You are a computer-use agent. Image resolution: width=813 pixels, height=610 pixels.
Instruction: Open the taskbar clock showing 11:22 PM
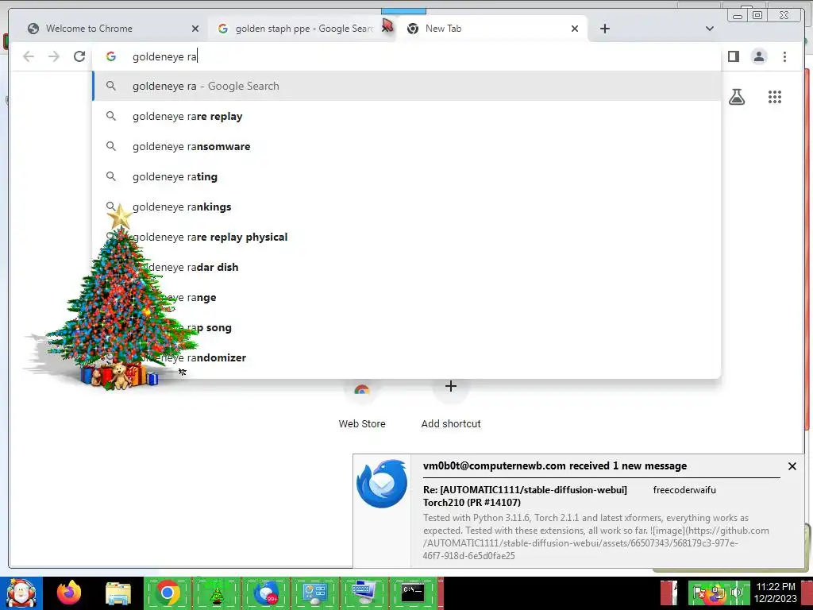click(x=775, y=593)
